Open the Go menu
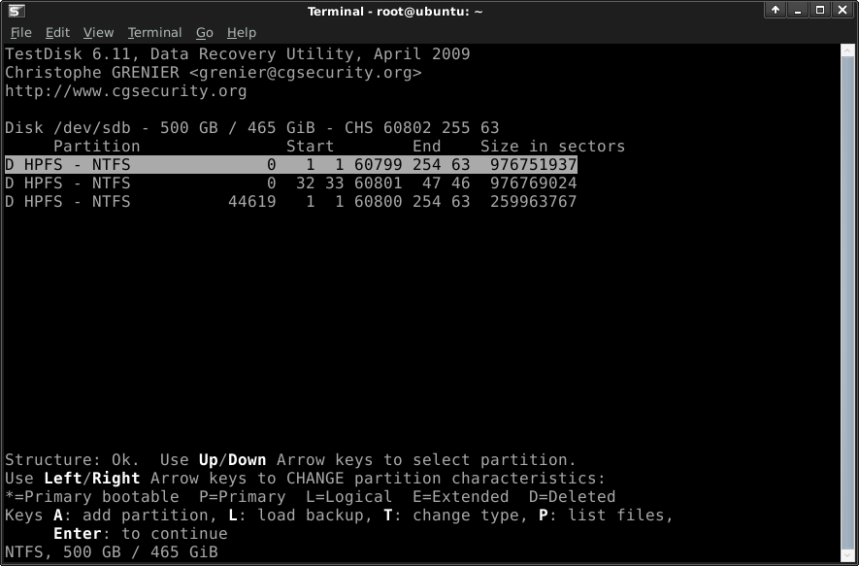859x566 pixels. (x=205, y=33)
